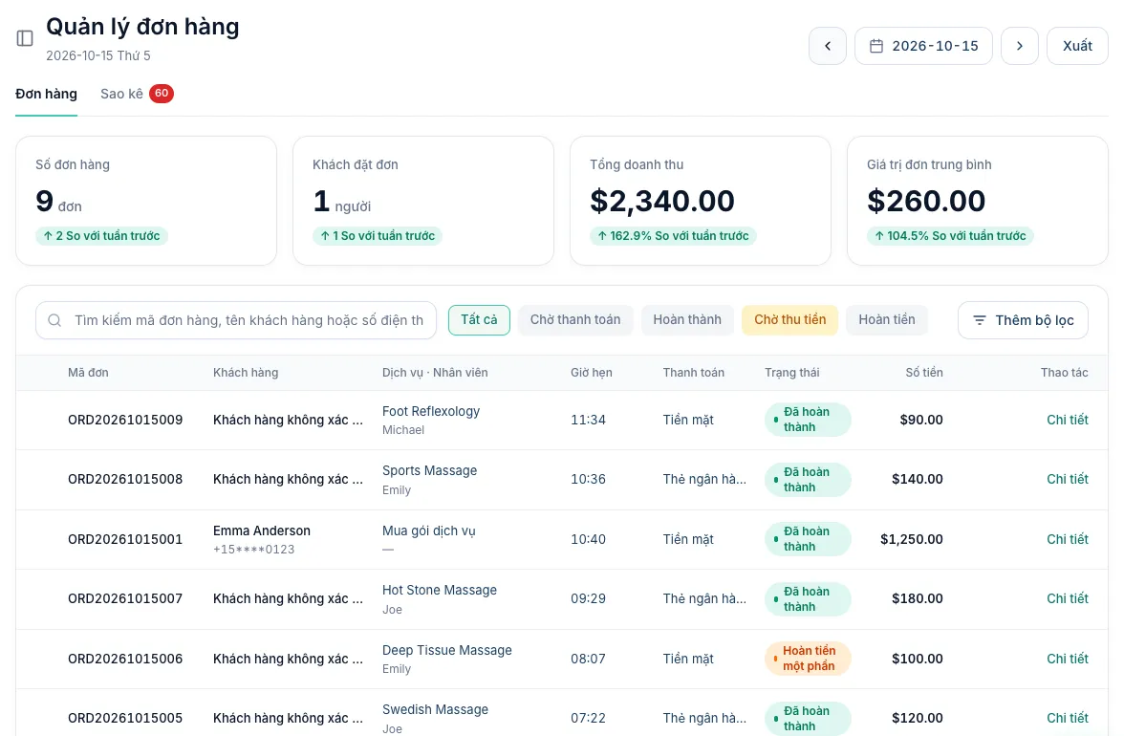
Task: Click the Hoàn tiền một phần status badge
Action: click(x=808, y=659)
